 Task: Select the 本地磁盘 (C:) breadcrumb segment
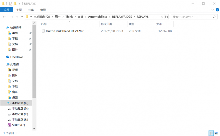[x=42, y=17]
